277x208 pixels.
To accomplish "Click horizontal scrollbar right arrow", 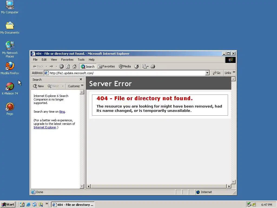I will (x=229, y=186).
